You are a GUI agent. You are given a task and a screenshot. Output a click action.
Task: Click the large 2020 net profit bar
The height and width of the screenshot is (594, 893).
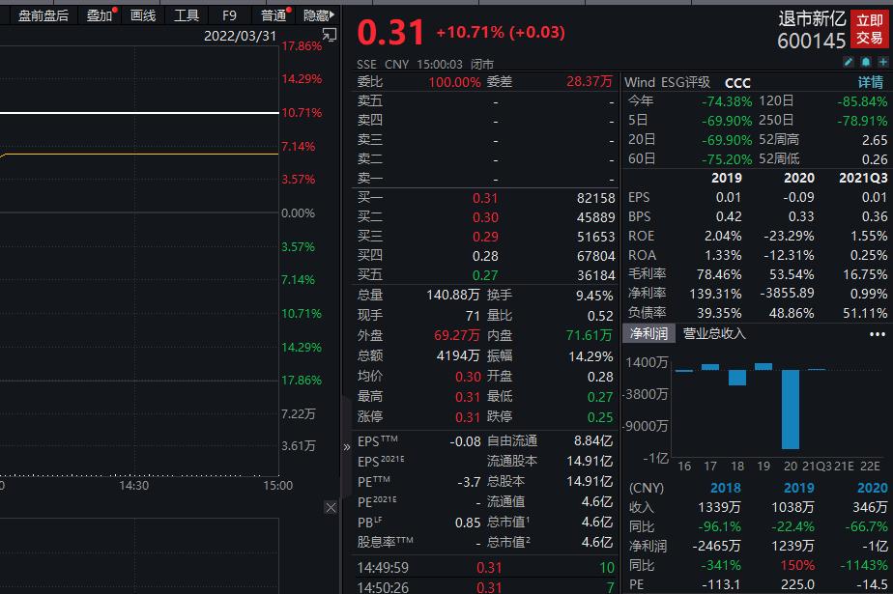click(x=791, y=409)
